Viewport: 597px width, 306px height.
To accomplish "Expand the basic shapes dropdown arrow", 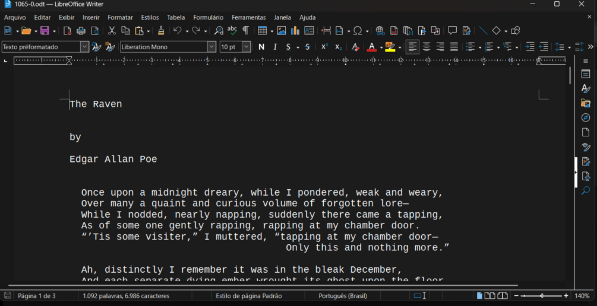I will coord(506,31).
